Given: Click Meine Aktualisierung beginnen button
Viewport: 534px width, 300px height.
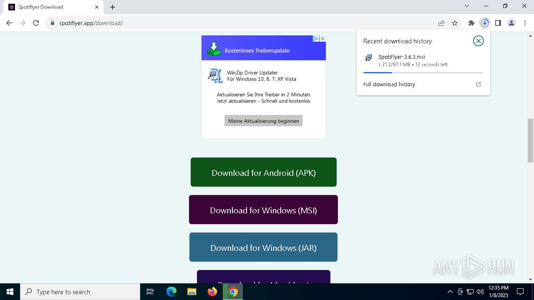Looking at the screenshot, I should 264,121.
